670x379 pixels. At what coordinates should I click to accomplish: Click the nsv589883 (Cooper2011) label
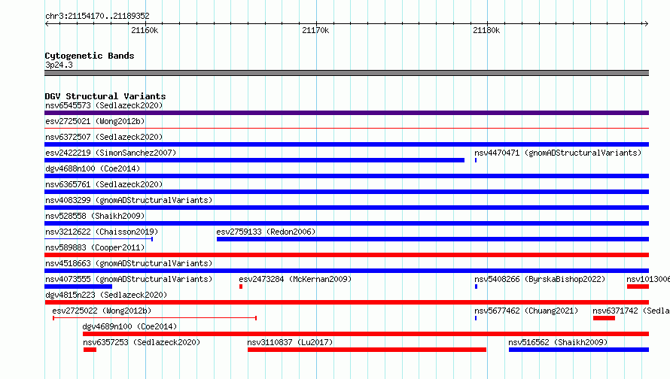[x=95, y=247]
